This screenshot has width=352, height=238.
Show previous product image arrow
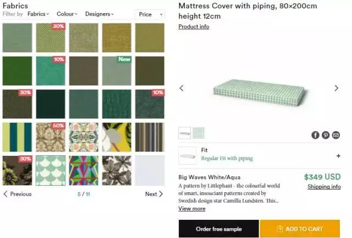point(182,88)
